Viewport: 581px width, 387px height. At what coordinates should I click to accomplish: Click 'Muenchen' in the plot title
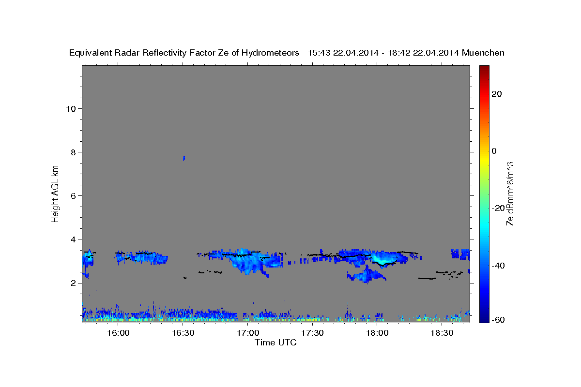(x=483, y=53)
